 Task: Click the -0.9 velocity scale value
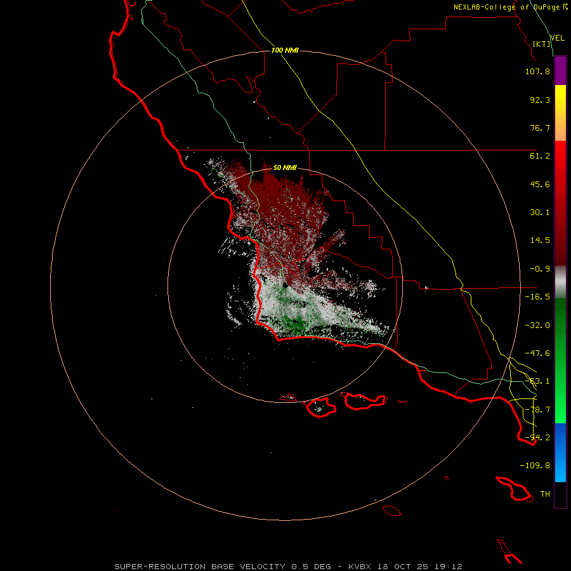coord(540,269)
